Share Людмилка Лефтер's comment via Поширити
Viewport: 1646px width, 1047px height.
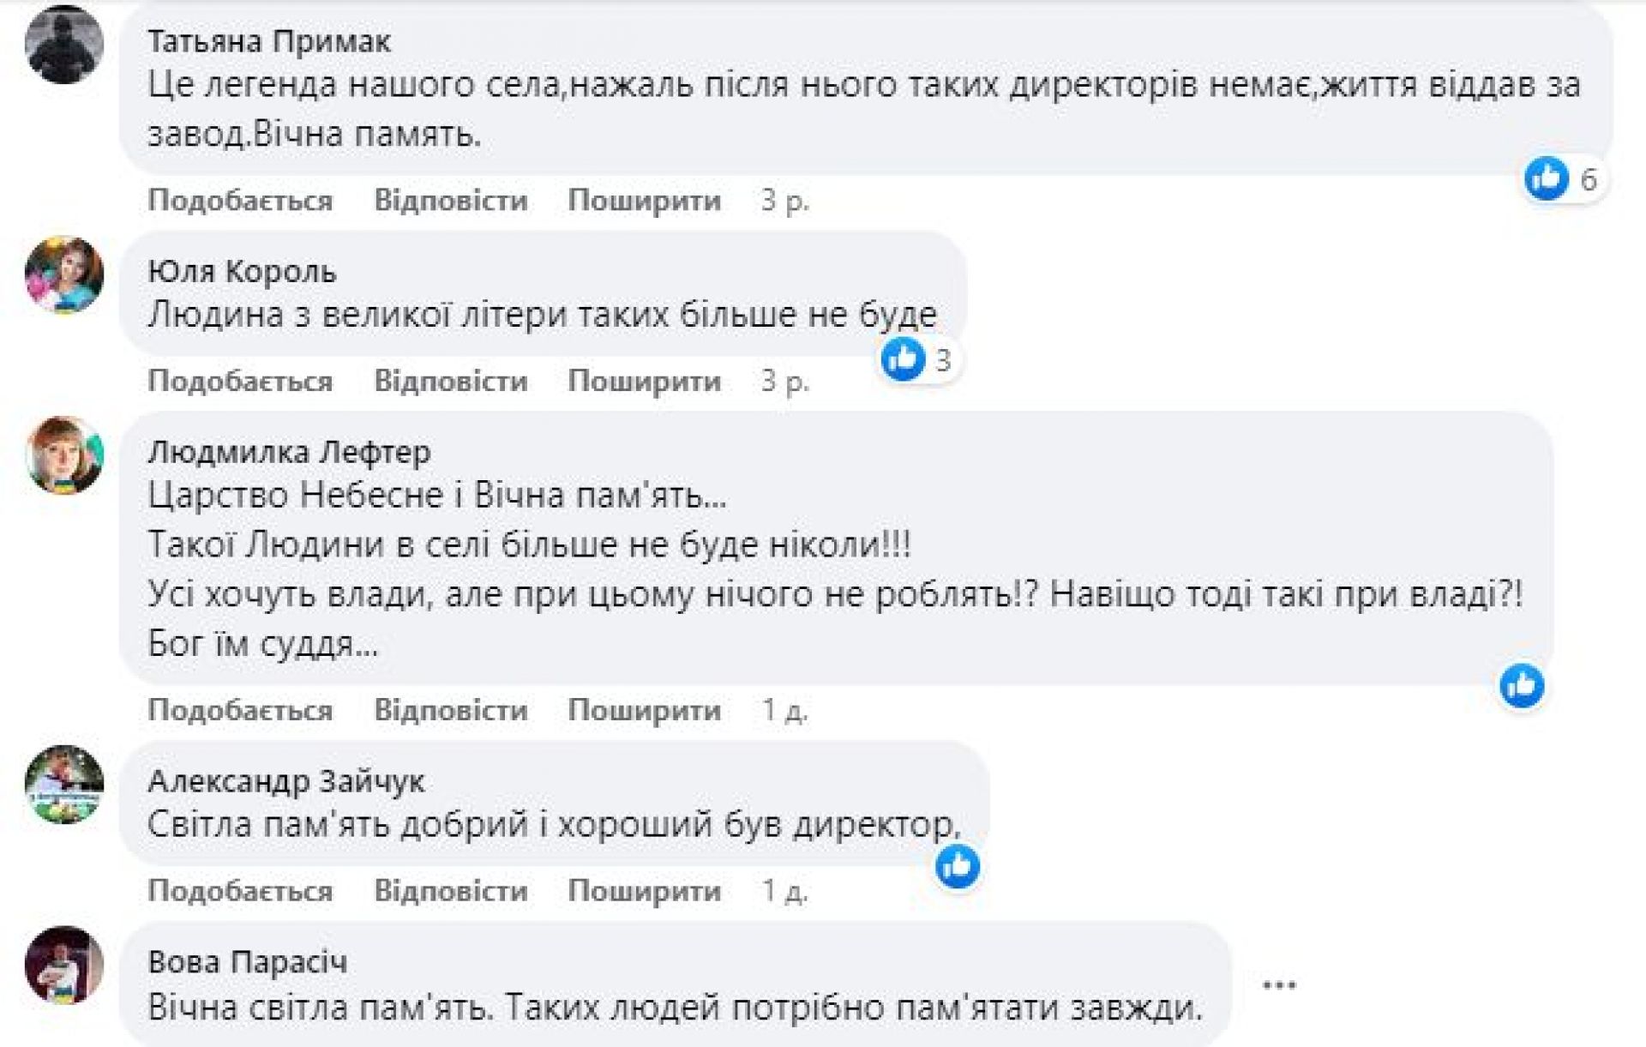(x=644, y=710)
